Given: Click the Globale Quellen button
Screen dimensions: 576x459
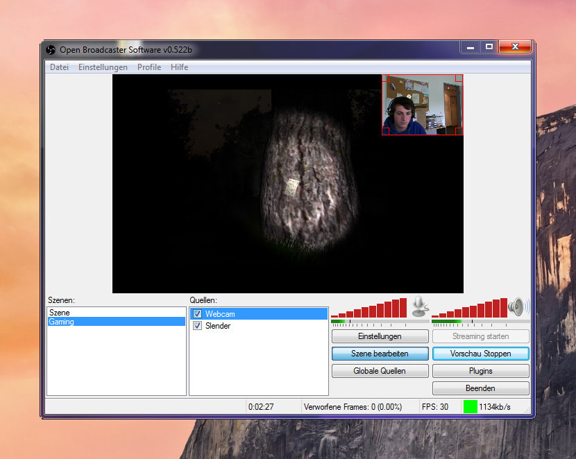Looking at the screenshot, I should pyautogui.click(x=380, y=370).
